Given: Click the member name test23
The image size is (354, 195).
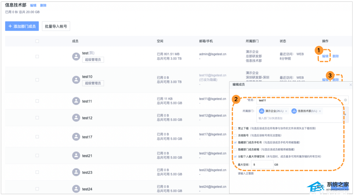Looking at the screenshot, I should [x=87, y=172].
